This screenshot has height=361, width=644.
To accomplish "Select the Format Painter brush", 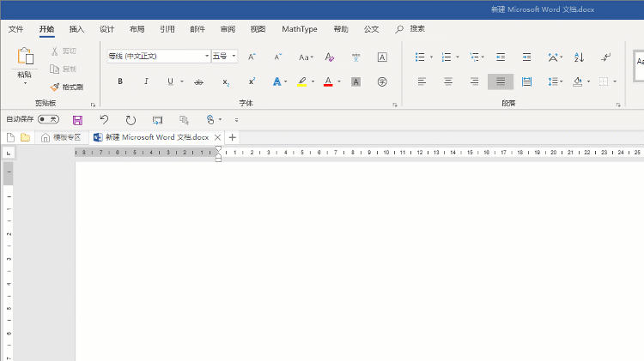I will click(x=66, y=87).
